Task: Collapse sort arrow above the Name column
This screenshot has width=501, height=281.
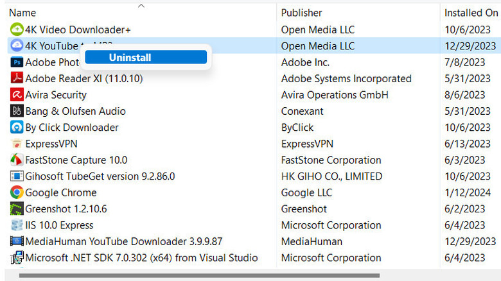Action: click(141, 6)
